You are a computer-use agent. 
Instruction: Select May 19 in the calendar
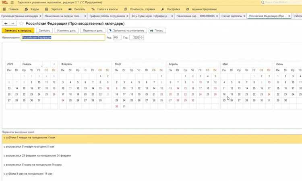tap(232, 94)
